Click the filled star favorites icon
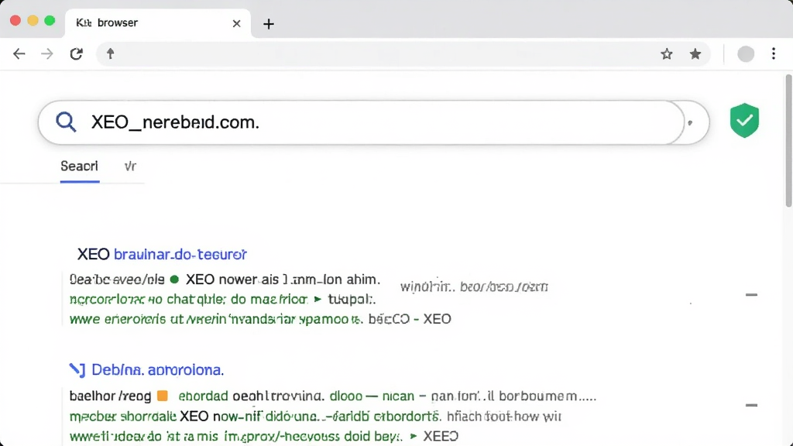The image size is (793, 446). (695, 53)
